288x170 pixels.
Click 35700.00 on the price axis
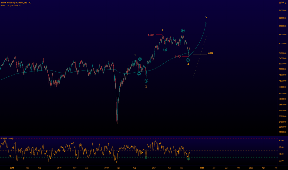[x=283, y=116]
